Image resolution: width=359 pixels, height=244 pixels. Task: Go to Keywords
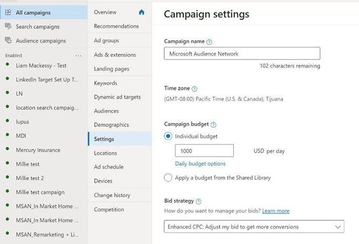106,83
